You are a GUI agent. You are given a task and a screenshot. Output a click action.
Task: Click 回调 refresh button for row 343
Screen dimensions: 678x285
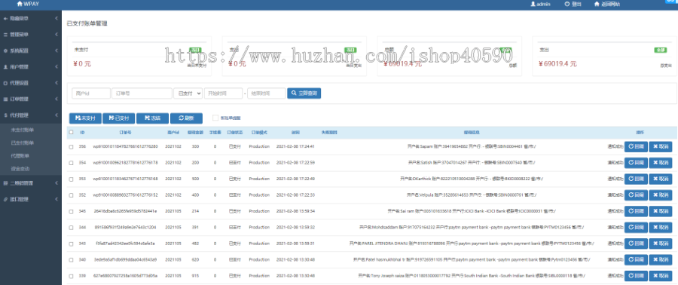636,244
